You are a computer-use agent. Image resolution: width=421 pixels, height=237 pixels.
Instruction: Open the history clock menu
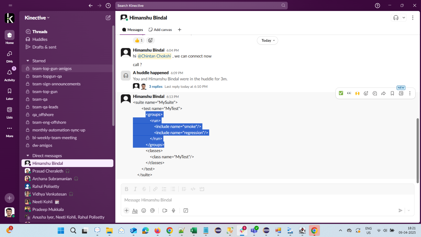click(x=108, y=5)
